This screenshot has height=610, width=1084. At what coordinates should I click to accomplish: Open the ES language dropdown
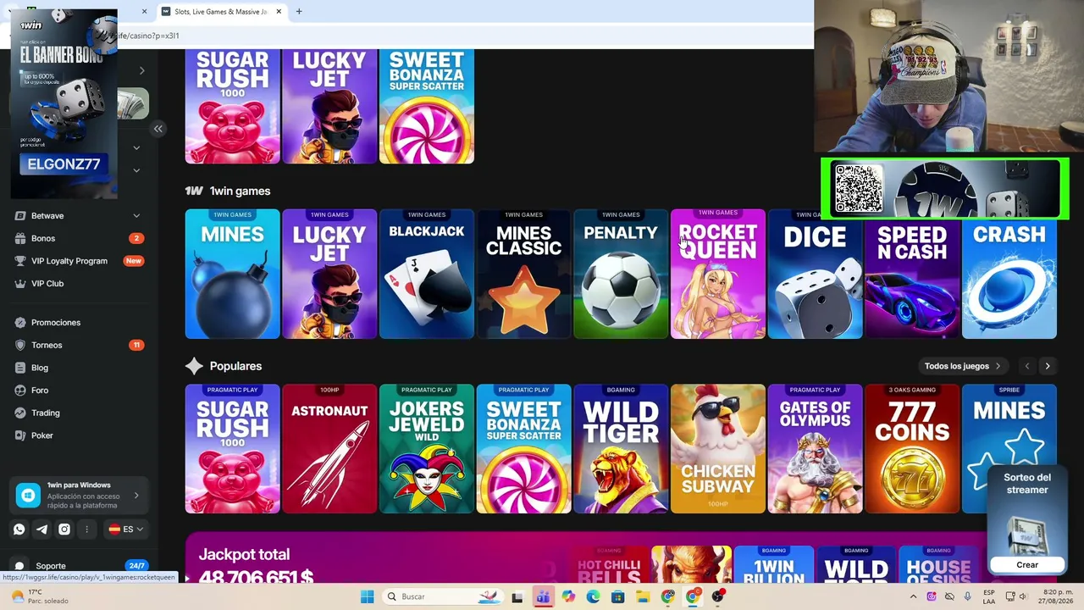(126, 530)
